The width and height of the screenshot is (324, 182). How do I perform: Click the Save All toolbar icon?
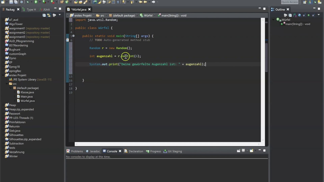15,2
